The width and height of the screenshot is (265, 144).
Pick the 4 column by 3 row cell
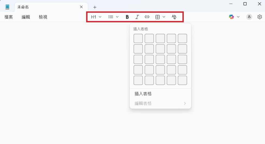[171, 59]
